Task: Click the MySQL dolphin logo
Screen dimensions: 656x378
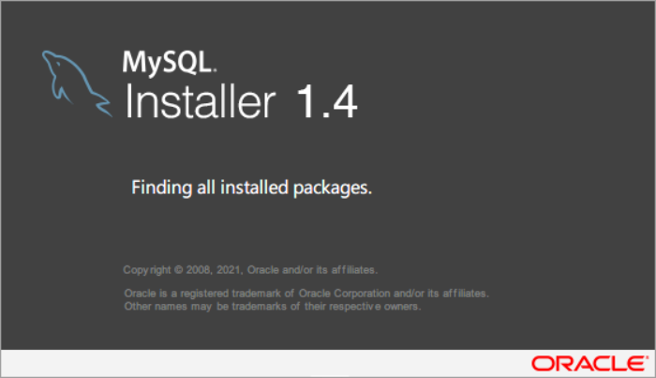Action: [77, 83]
